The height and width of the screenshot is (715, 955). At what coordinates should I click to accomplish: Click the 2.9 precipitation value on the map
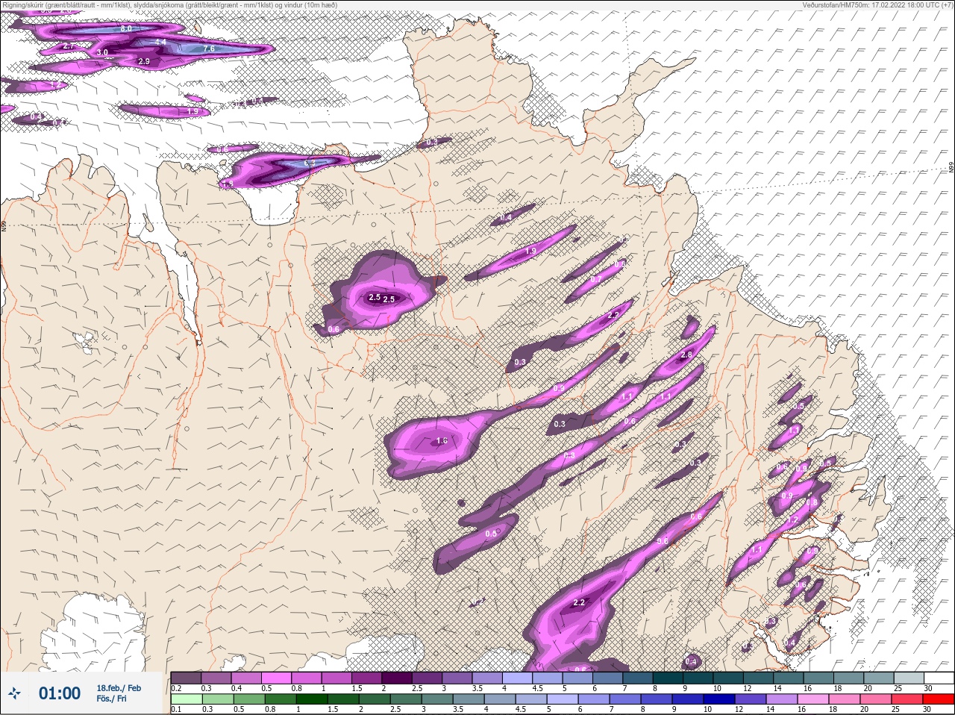(x=144, y=61)
